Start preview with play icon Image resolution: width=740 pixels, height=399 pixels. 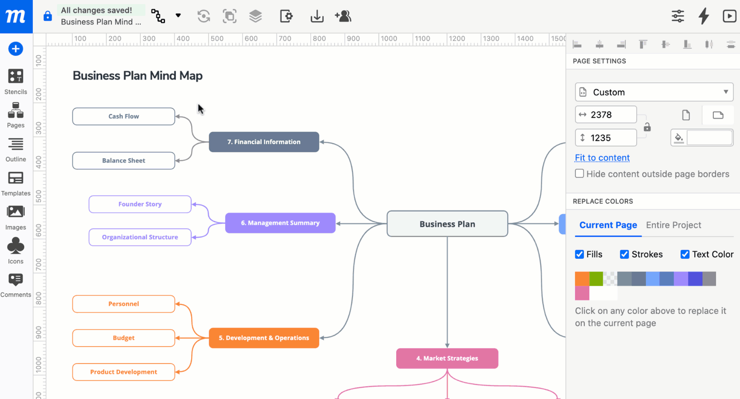coord(729,16)
